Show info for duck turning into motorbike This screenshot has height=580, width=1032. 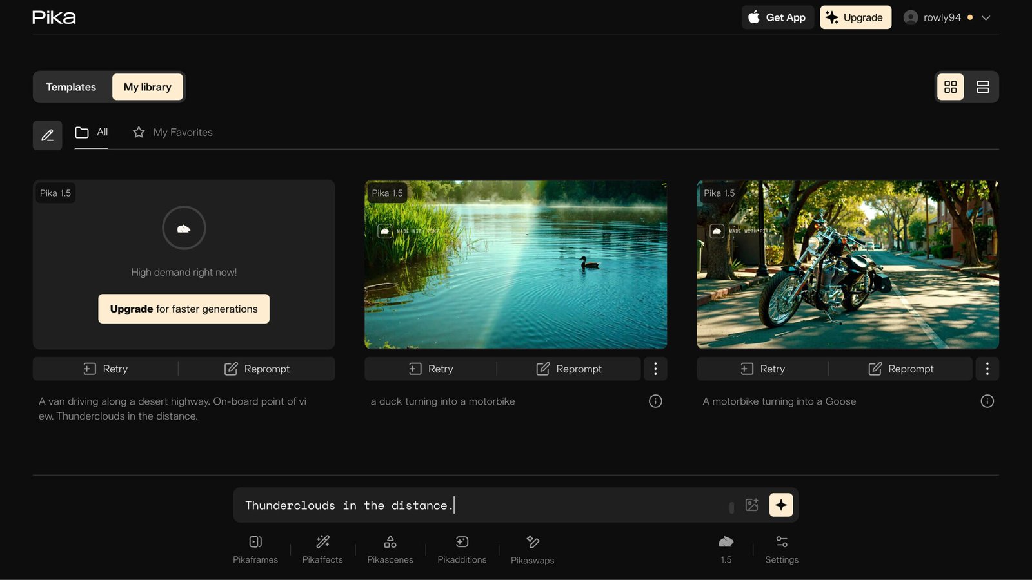[x=655, y=401]
